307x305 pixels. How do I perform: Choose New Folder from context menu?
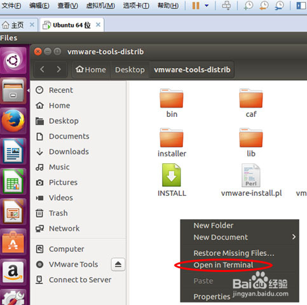[x=240, y=226]
